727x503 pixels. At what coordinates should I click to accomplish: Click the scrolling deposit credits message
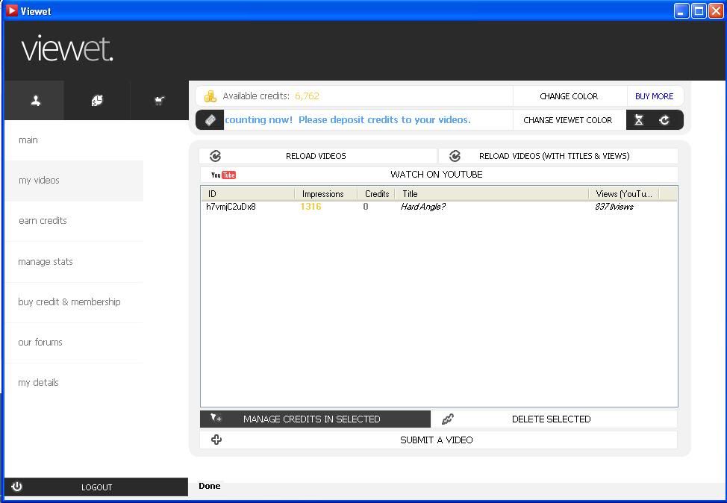coord(348,120)
